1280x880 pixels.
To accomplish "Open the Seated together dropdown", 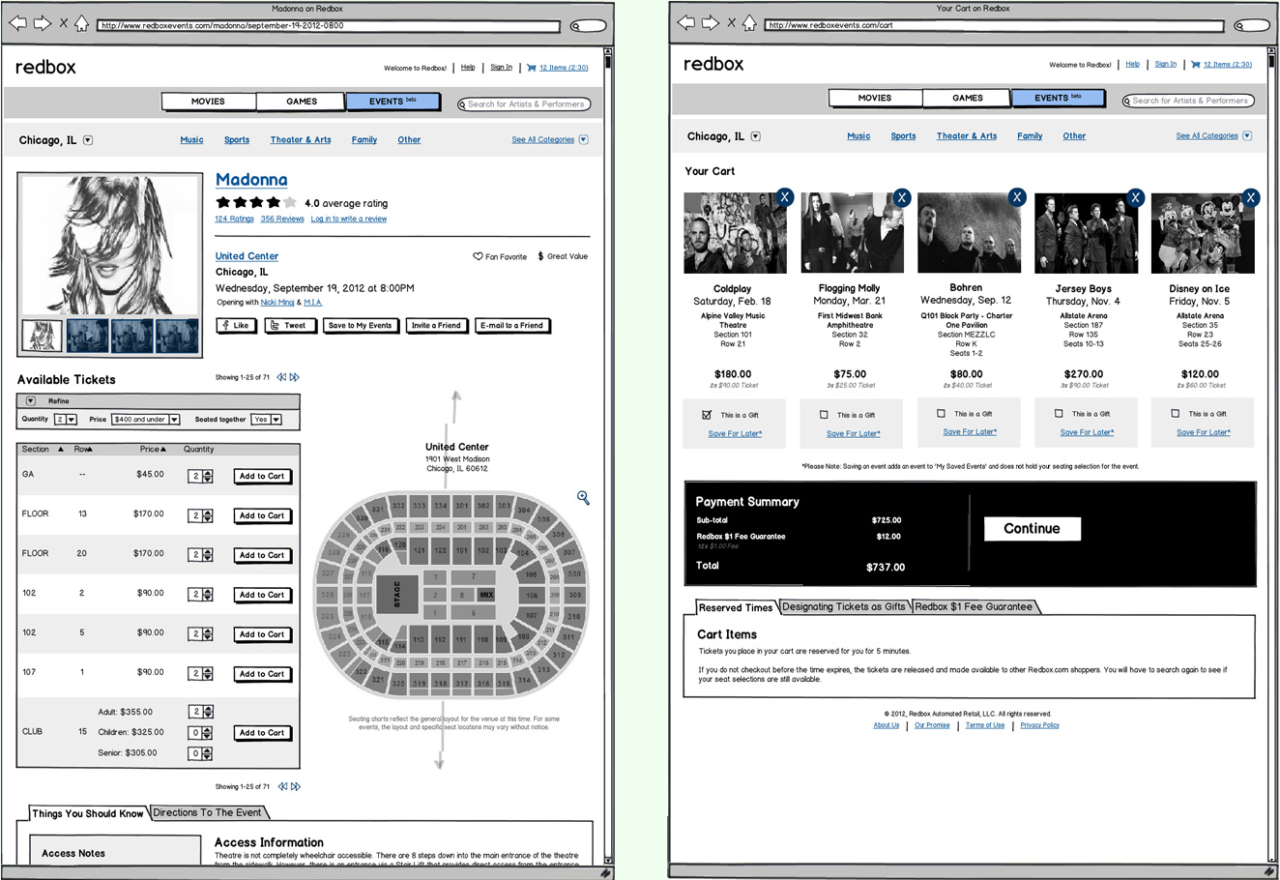I will (x=266, y=420).
